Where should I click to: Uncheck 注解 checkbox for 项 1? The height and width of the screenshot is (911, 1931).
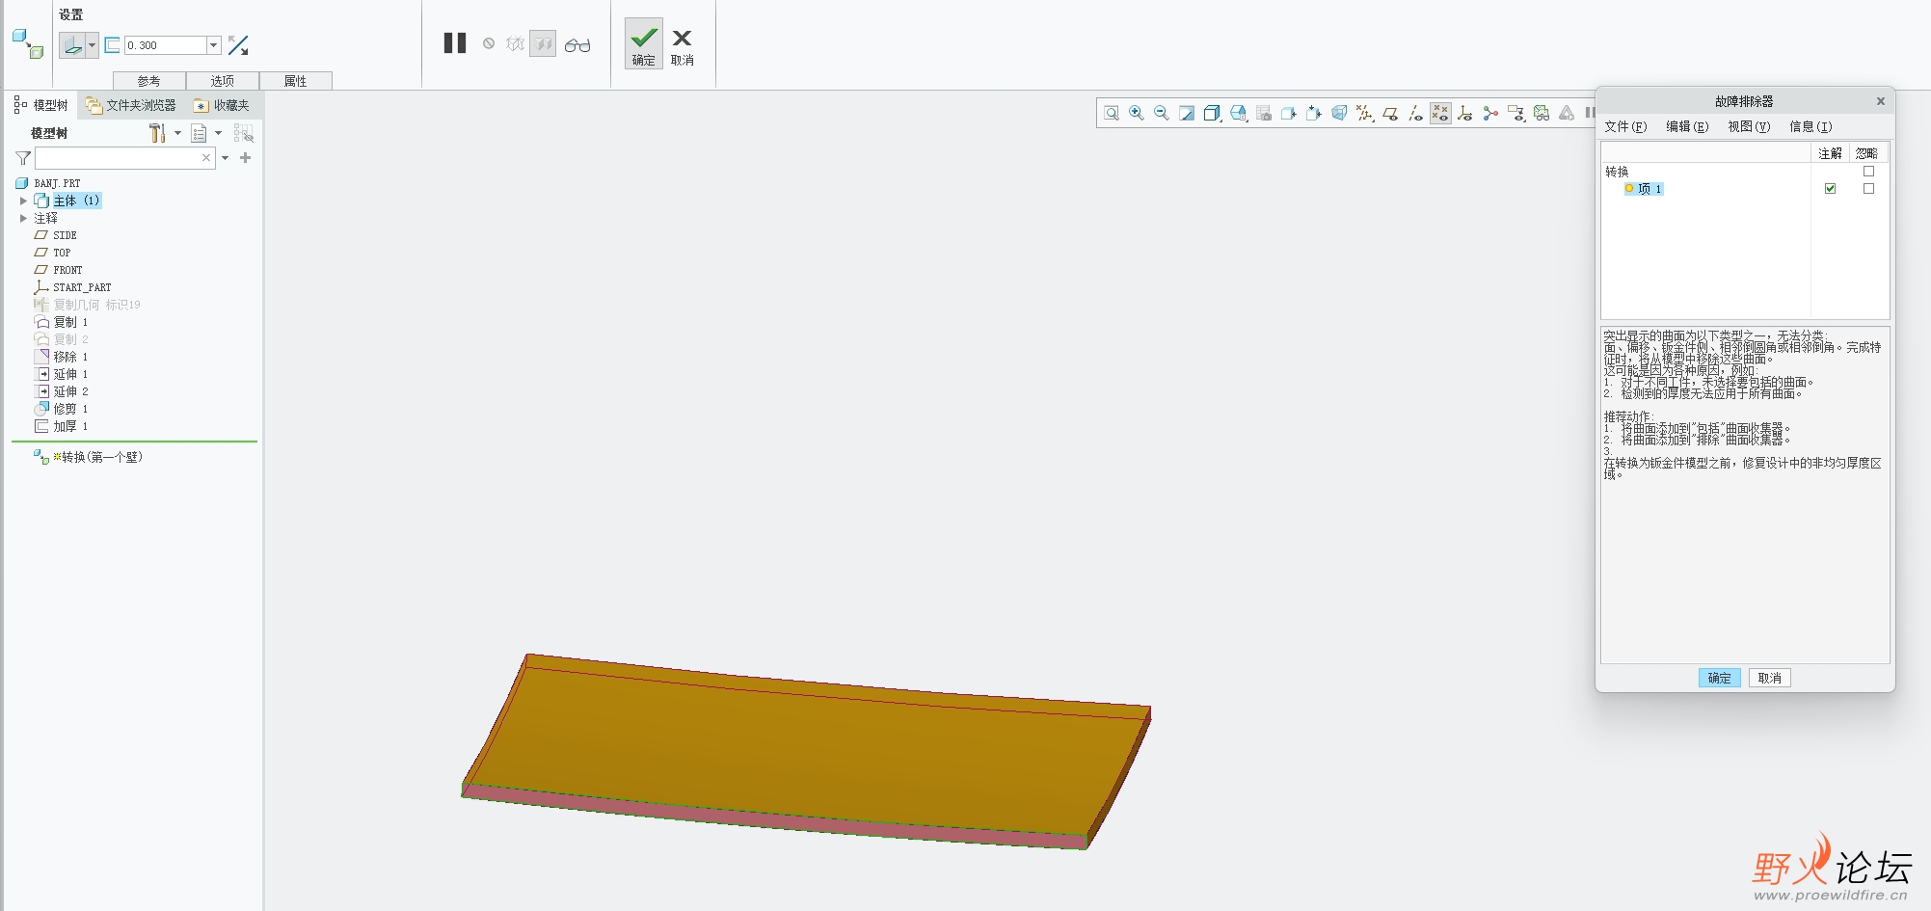click(1830, 189)
